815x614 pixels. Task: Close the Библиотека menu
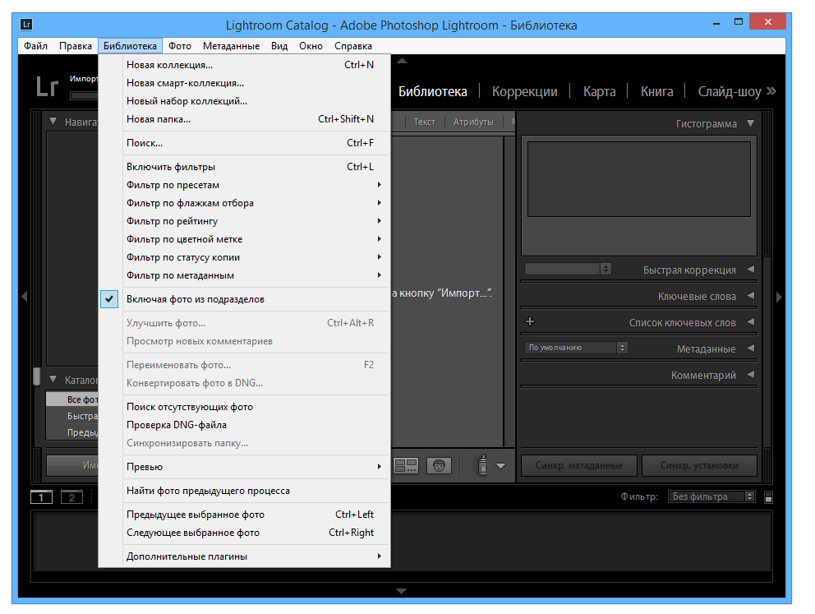130,46
